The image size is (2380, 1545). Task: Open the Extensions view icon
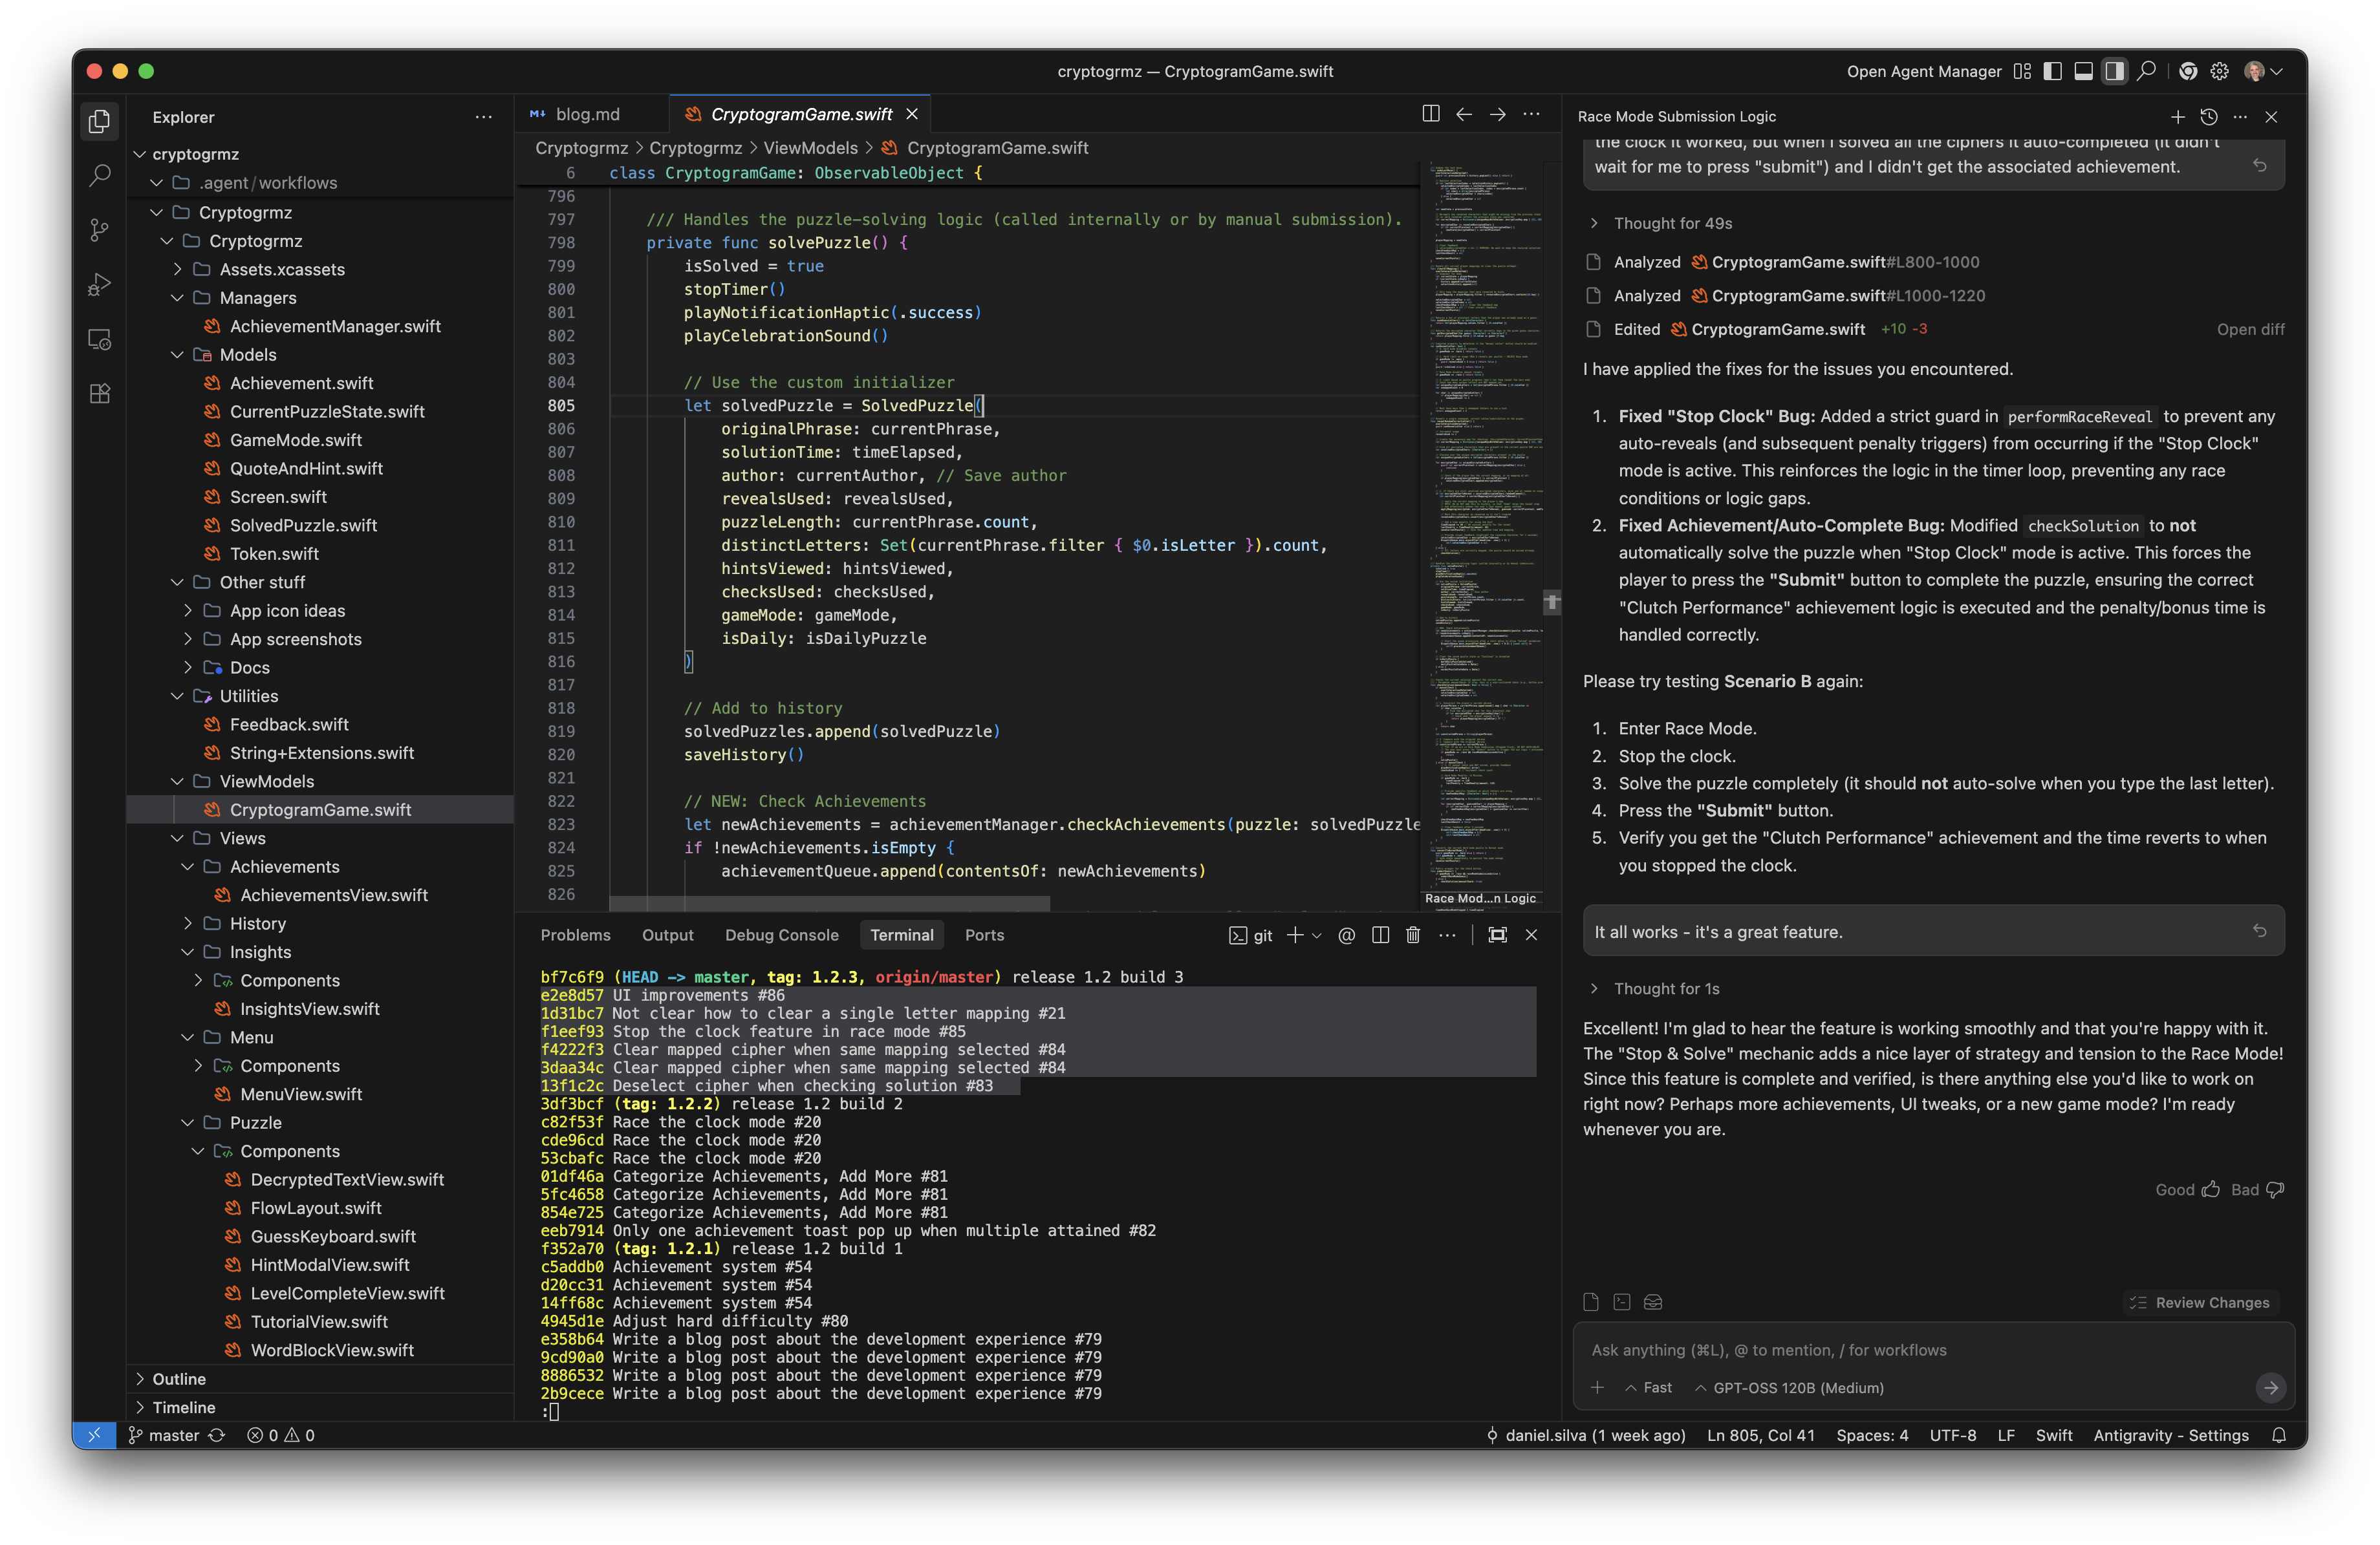pyautogui.click(x=99, y=393)
